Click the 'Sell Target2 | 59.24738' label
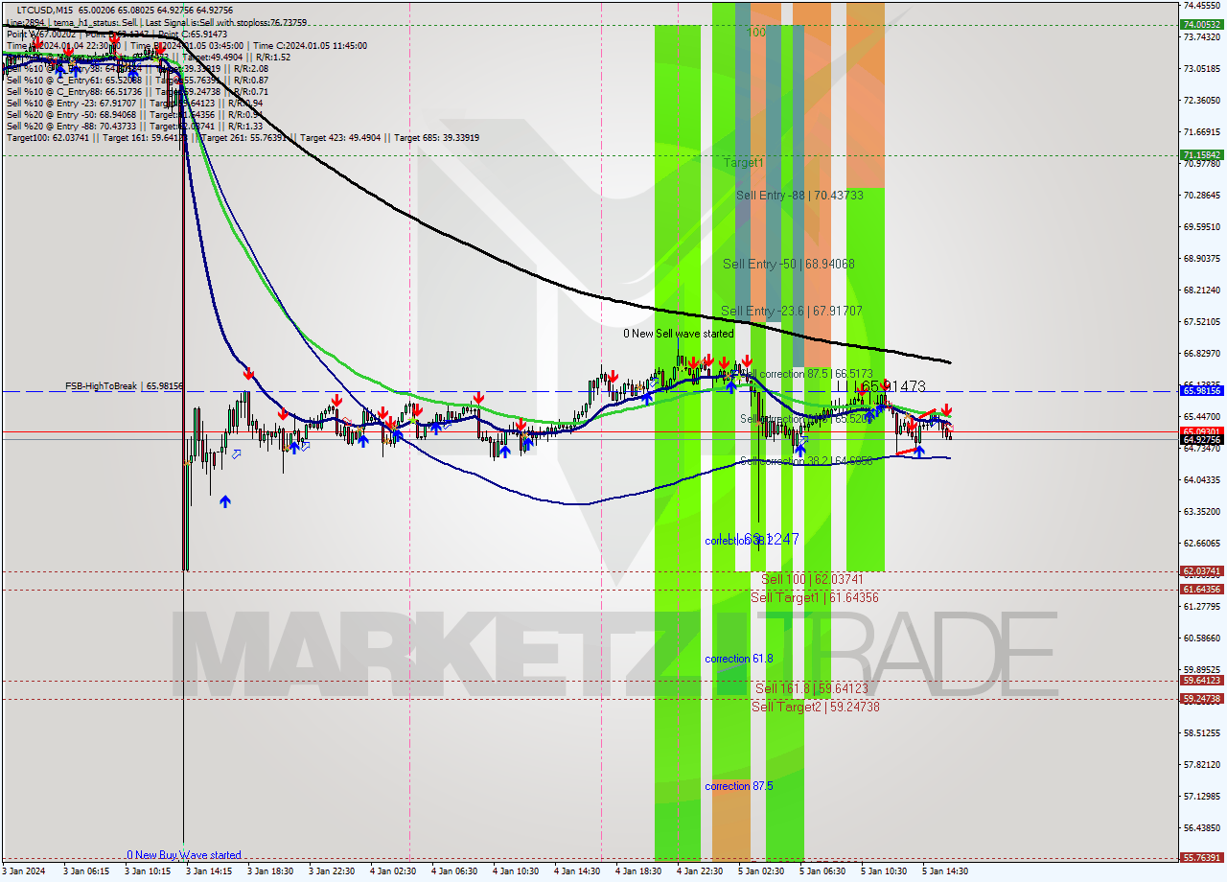This screenshot has width=1227, height=882. pos(816,707)
